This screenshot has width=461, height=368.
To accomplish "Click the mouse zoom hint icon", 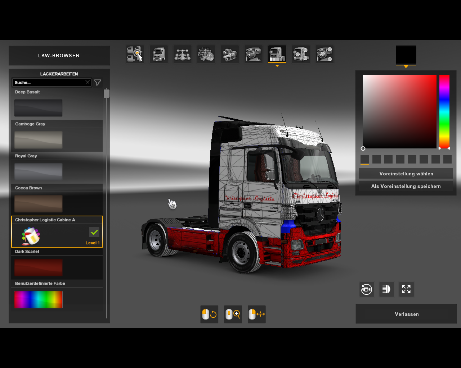I will point(233,314).
